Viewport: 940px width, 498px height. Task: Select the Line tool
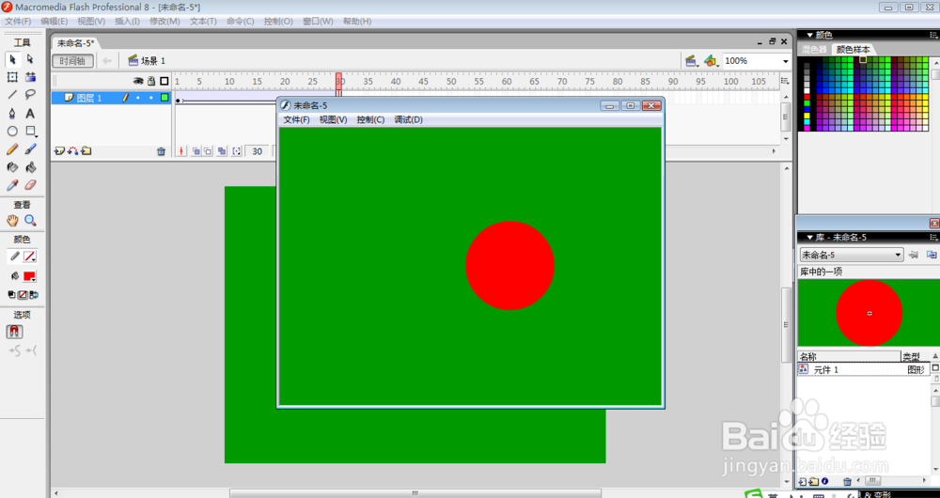pyautogui.click(x=12, y=95)
